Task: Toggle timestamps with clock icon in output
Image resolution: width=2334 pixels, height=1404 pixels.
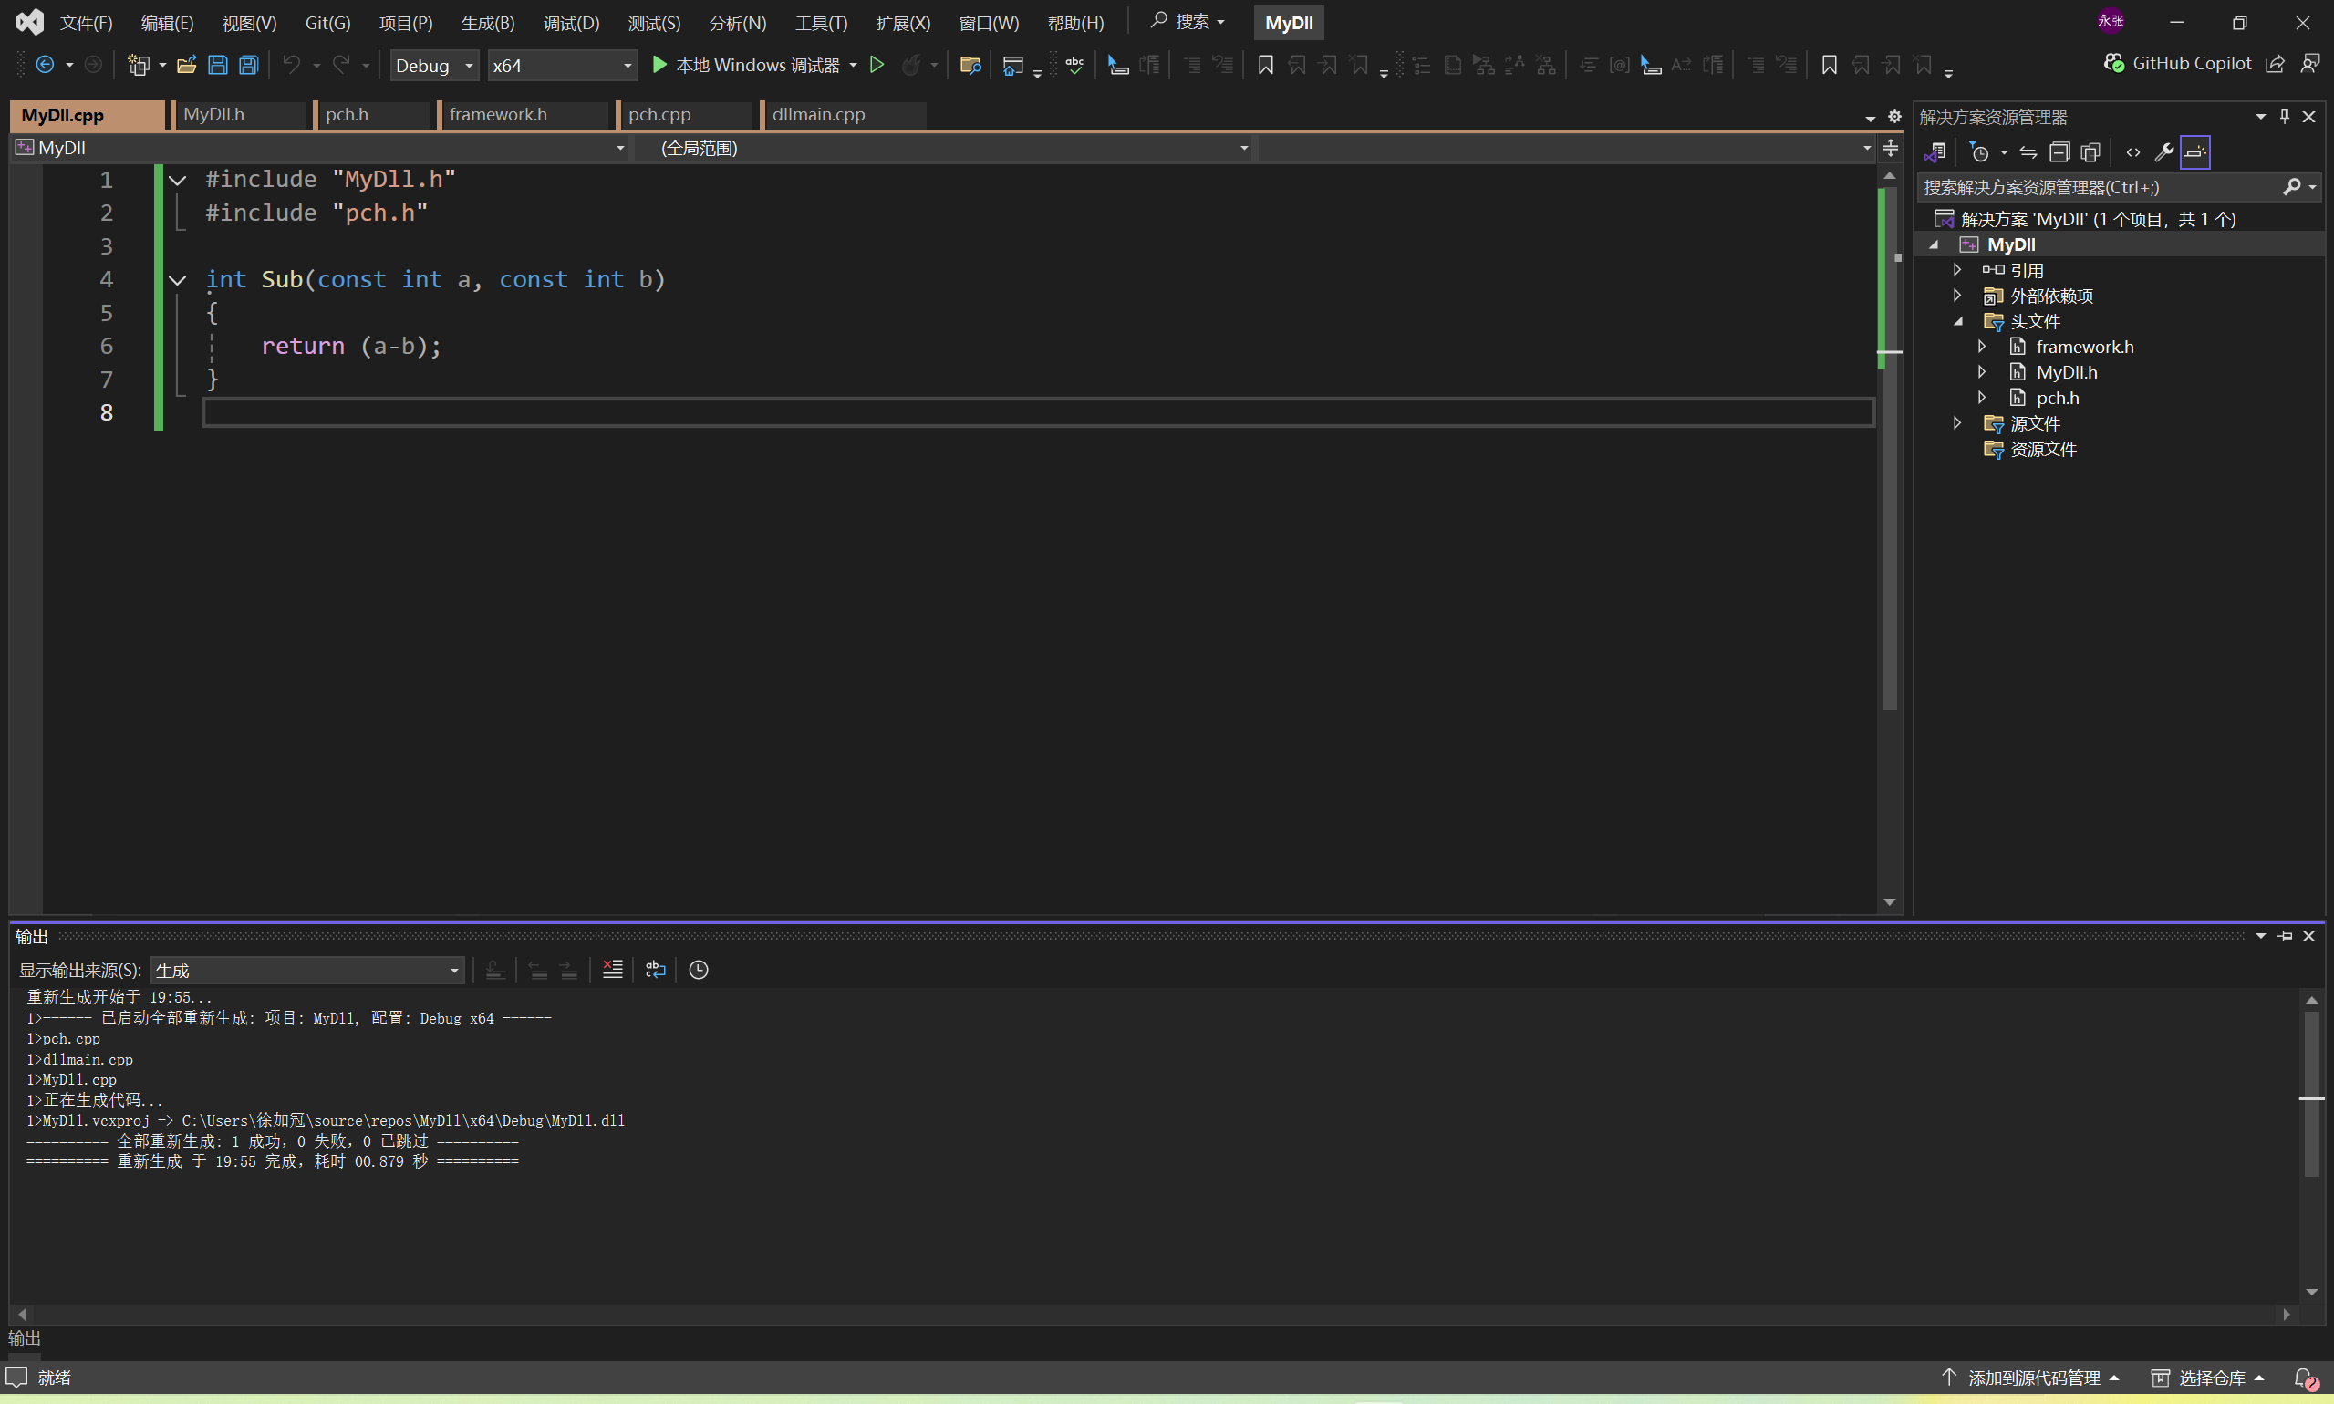Action: 699,970
